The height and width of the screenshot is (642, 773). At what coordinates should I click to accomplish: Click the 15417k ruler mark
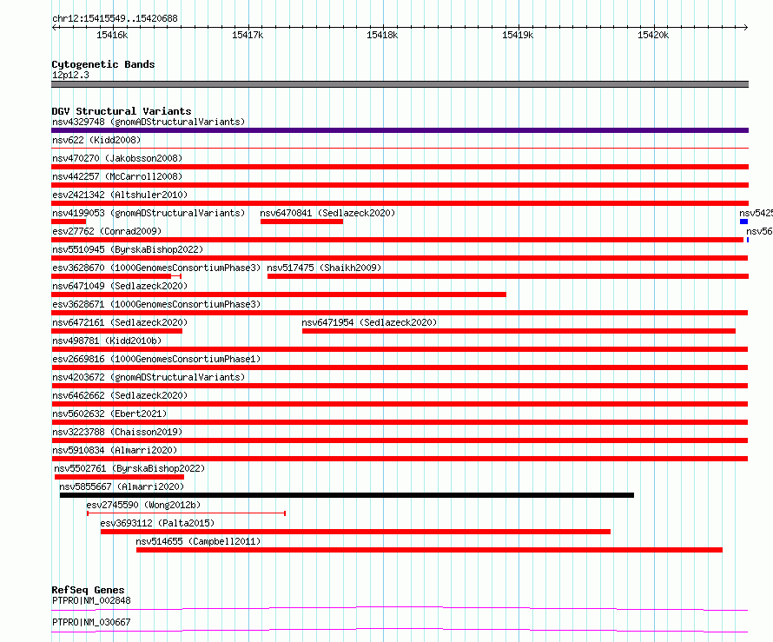(248, 35)
